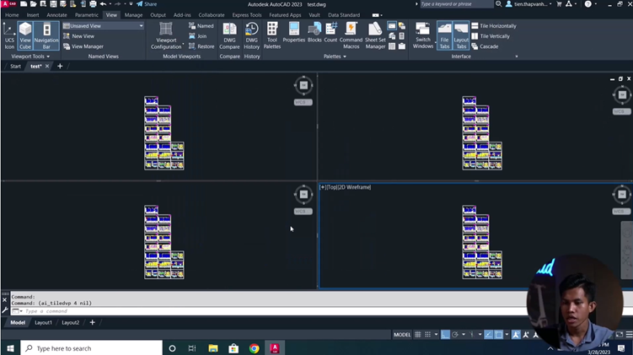
Task: Add new layout with plus button
Action: (x=92, y=322)
